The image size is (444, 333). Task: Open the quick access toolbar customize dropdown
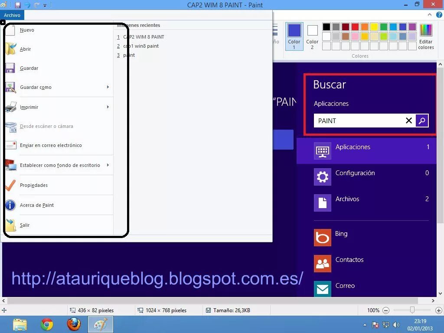(x=45, y=5)
